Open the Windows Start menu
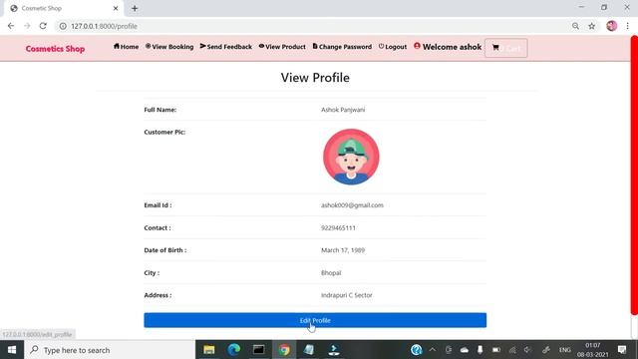The width and height of the screenshot is (638, 359). (x=12, y=350)
